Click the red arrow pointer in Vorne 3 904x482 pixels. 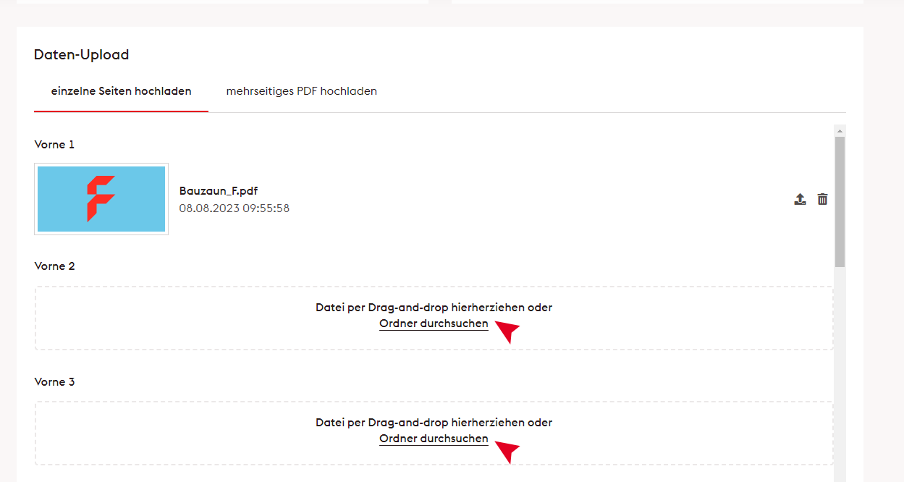pyautogui.click(x=508, y=451)
